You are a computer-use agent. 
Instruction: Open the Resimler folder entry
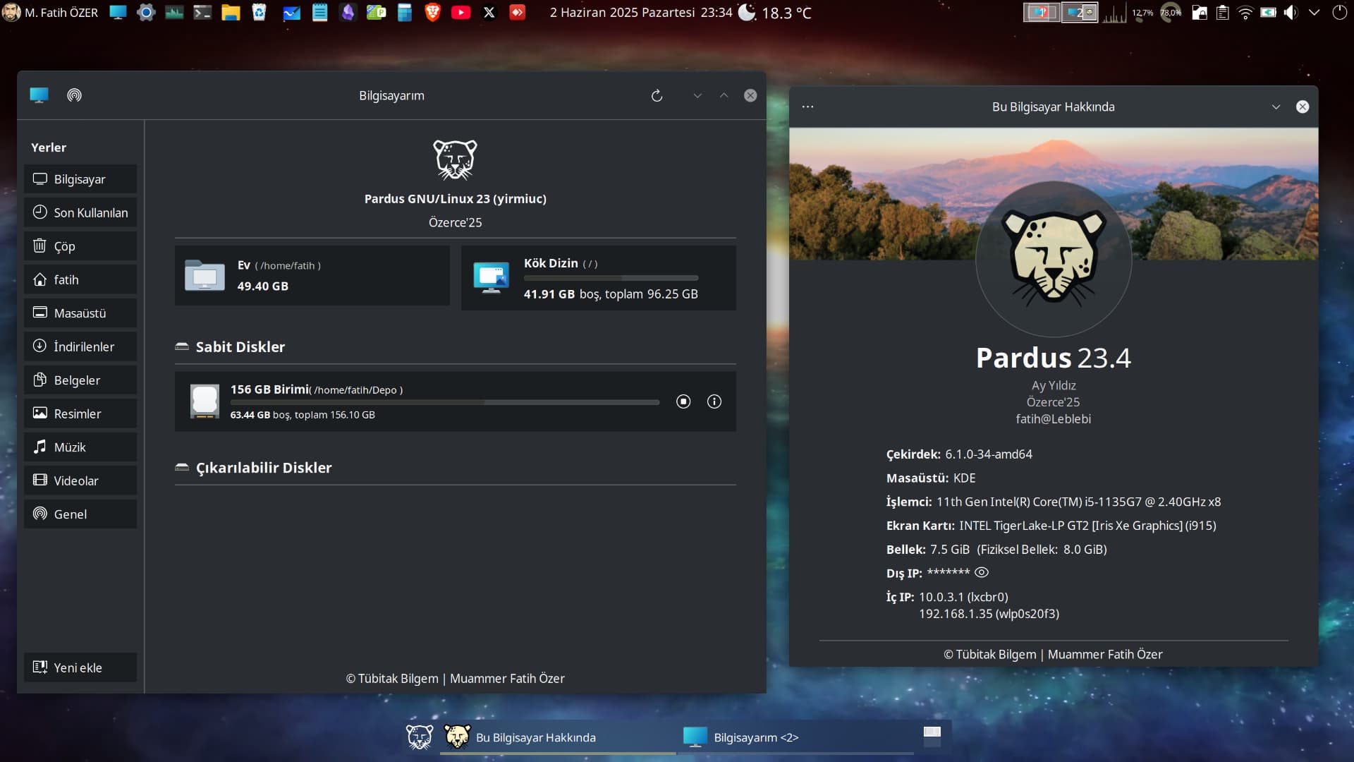pos(80,413)
